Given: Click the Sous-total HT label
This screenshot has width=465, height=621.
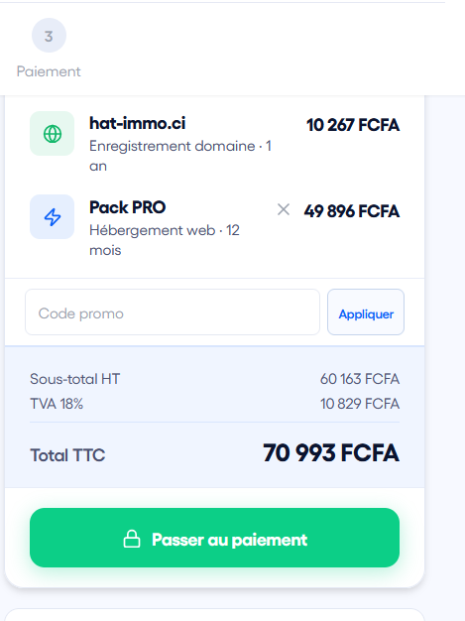Looking at the screenshot, I should coord(74,379).
